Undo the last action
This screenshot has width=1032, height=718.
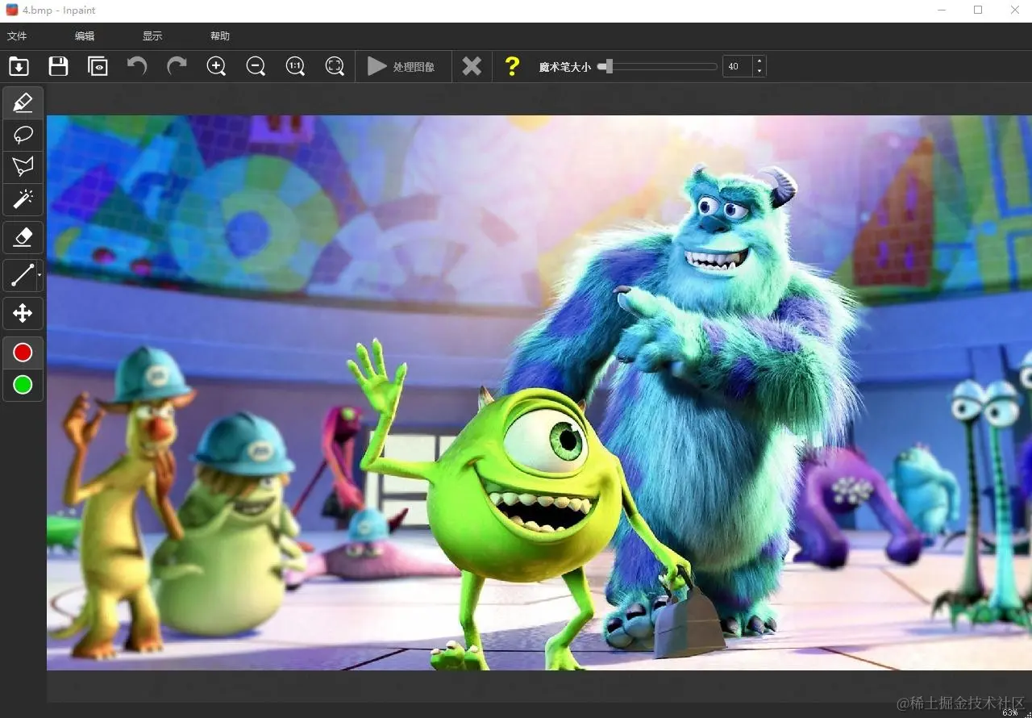[x=137, y=66]
